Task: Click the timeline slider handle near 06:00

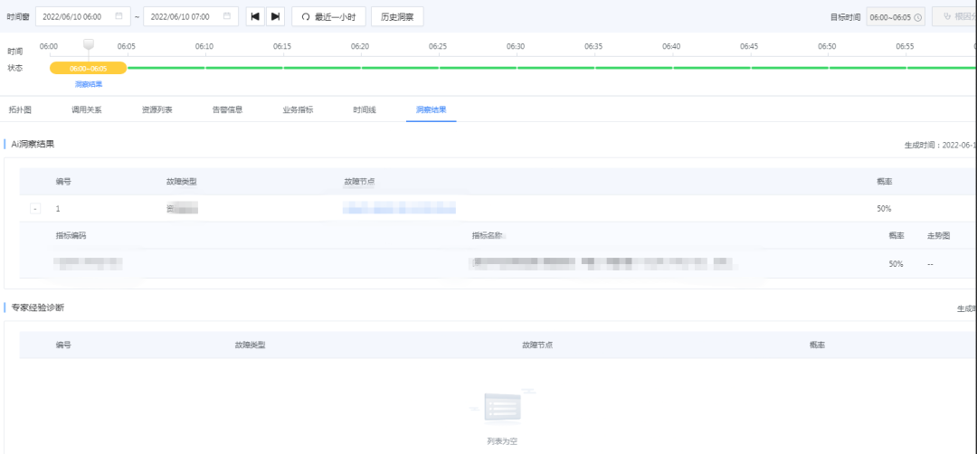Action: coord(88,44)
